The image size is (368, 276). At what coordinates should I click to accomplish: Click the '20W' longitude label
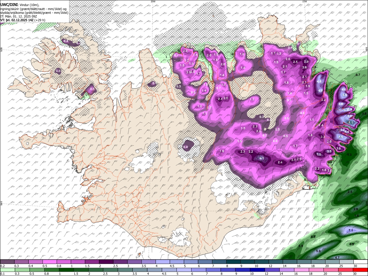(x=153, y=1)
